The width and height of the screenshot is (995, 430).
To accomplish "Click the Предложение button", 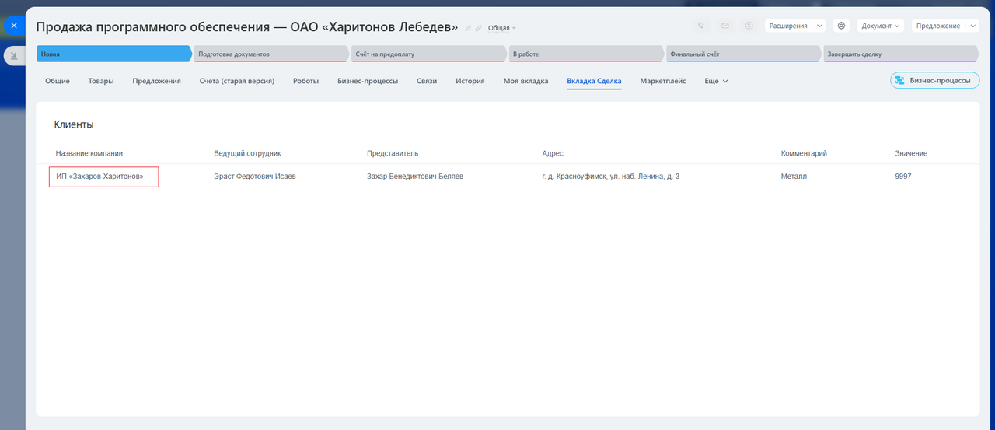I will tap(938, 26).
